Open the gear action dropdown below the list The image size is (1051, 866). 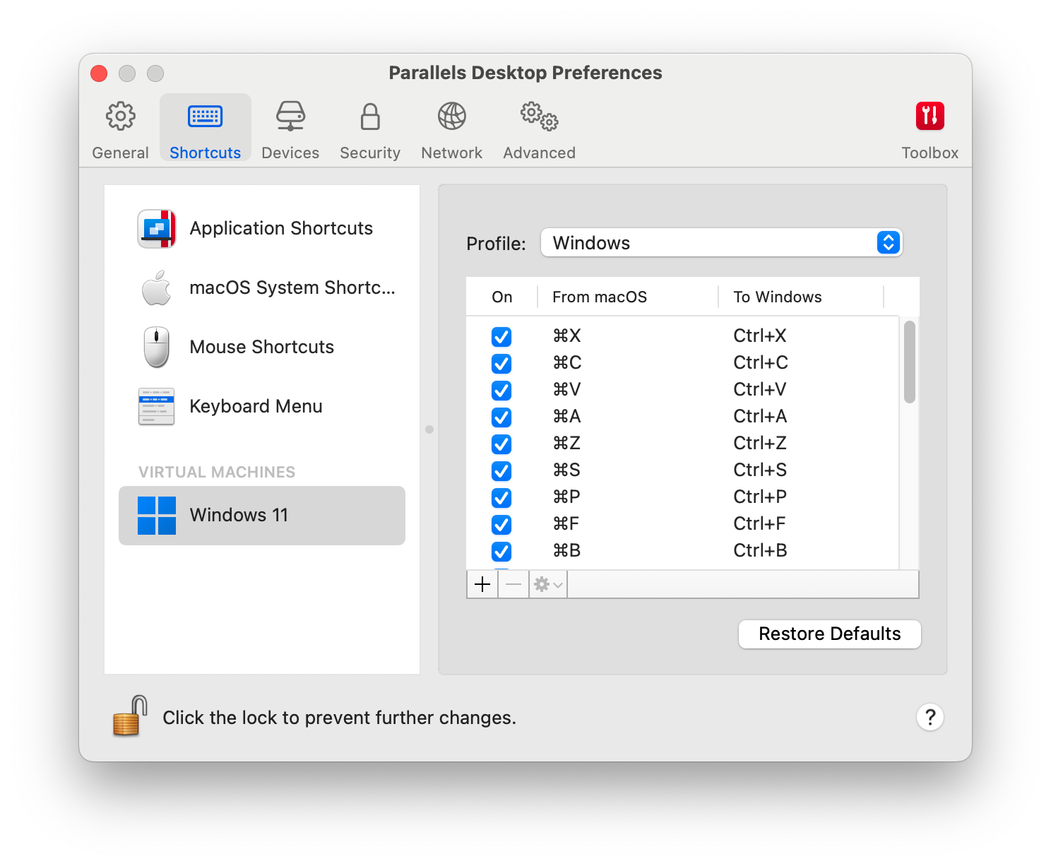547,584
